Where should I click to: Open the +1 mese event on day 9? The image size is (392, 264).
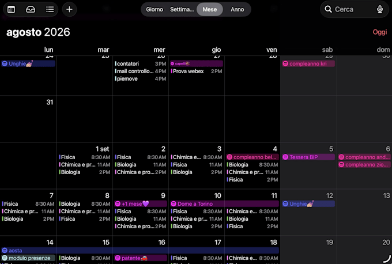(x=141, y=204)
